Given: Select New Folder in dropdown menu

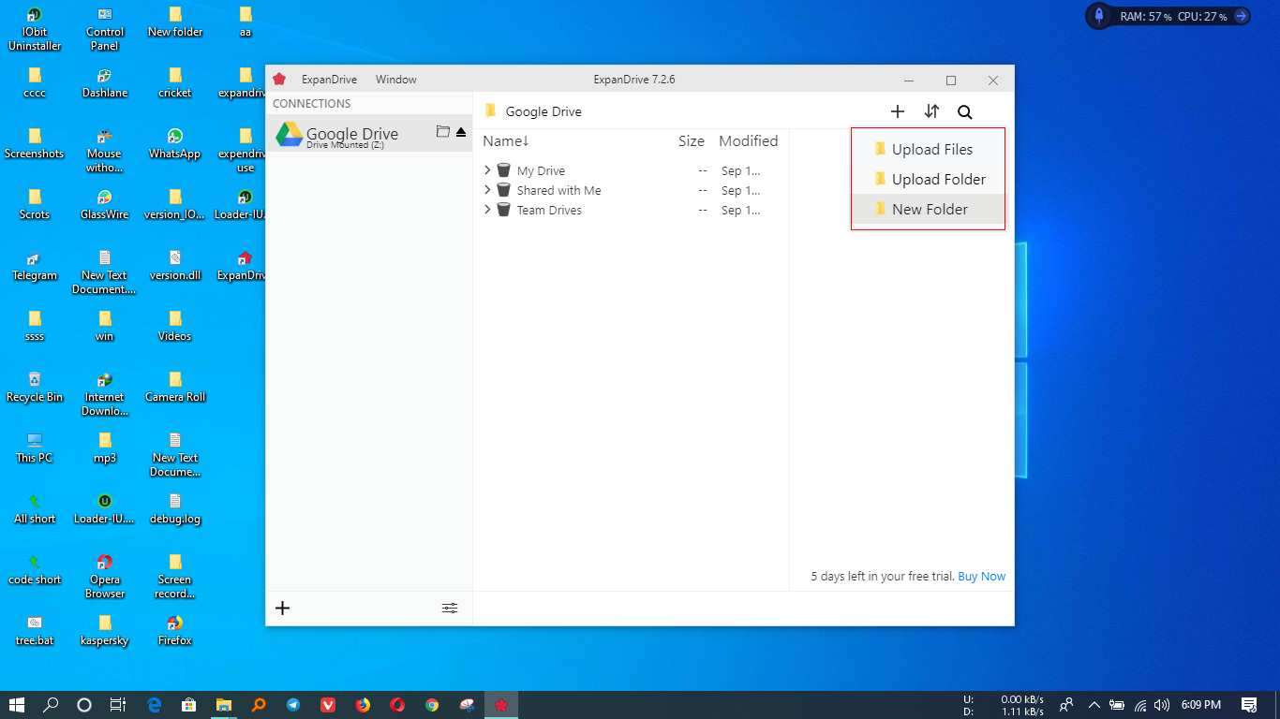Looking at the screenshot, I should 930,210.
